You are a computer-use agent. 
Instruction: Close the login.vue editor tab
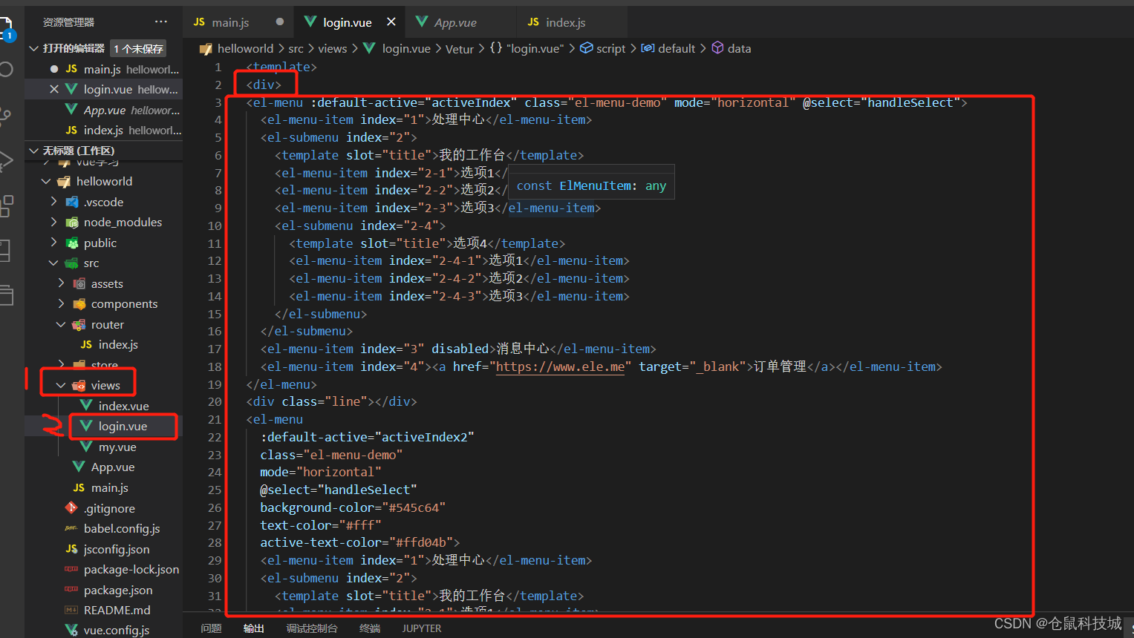391,22
